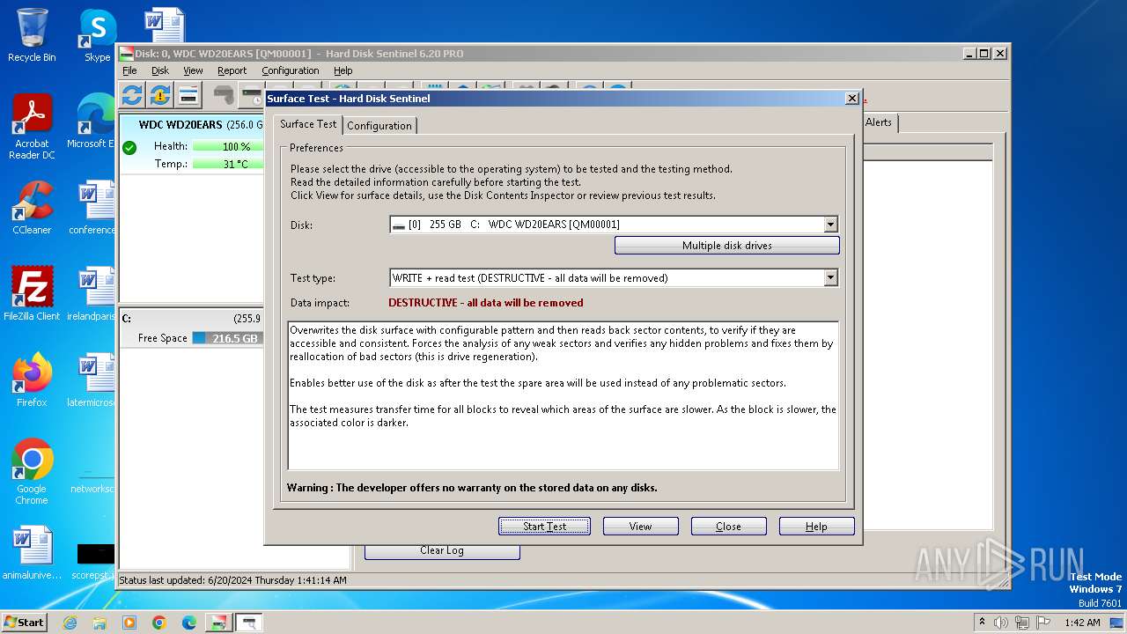1127x634 pixels.
Task: Open the Disk selection dropdown
Action: 830,225
